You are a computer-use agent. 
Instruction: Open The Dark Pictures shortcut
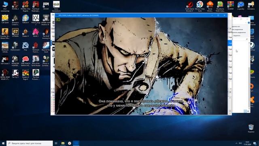coord(36,75)
